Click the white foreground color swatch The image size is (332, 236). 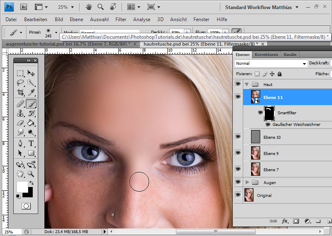pos(22,186)
